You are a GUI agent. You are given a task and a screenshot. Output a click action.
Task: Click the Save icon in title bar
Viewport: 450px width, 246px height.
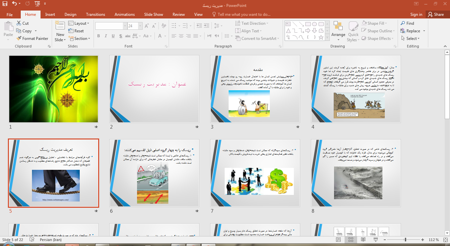(x=5, y=4)
